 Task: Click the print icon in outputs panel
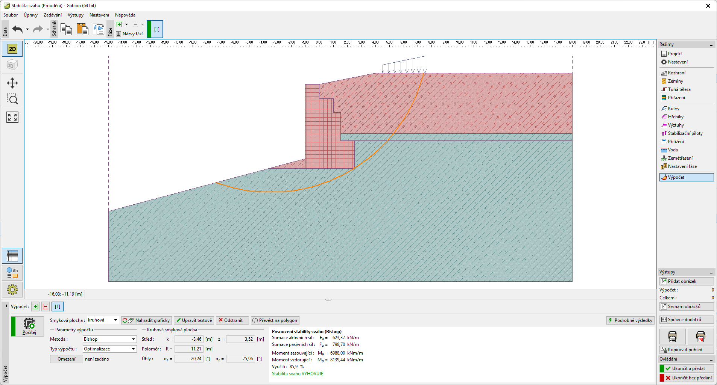click(x=672, y=337)
